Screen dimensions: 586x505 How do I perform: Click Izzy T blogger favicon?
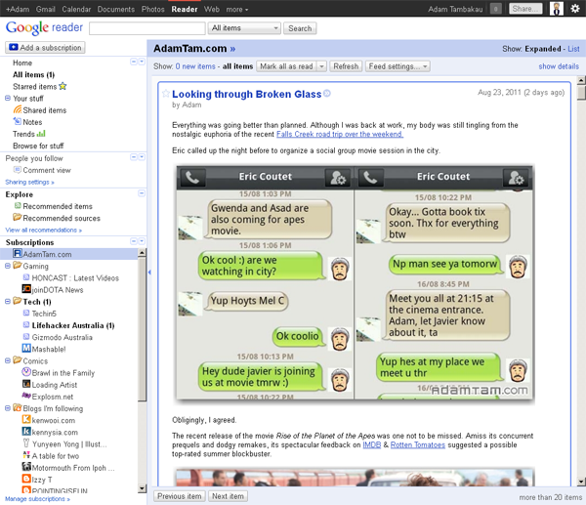click(x=26, y=479)
